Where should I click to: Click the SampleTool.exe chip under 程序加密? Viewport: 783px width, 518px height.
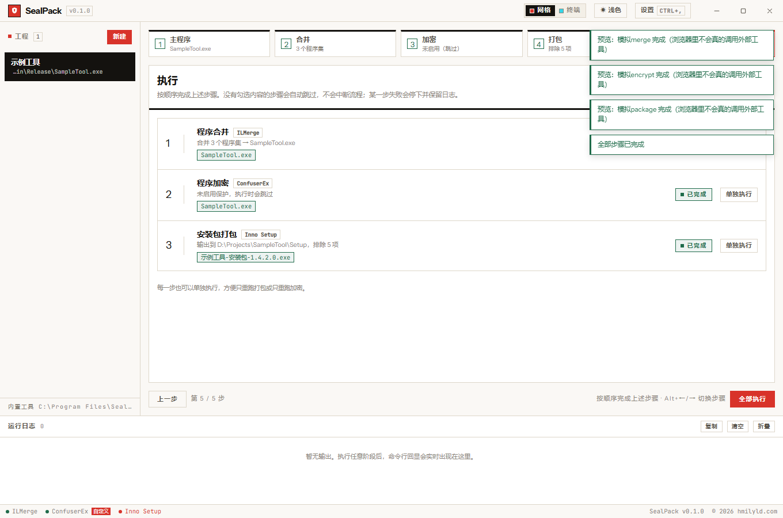point(226,207)
